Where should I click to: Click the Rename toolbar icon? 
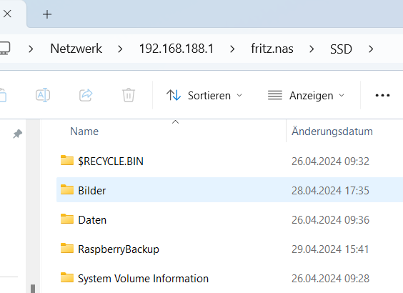(x=43, y=95)
